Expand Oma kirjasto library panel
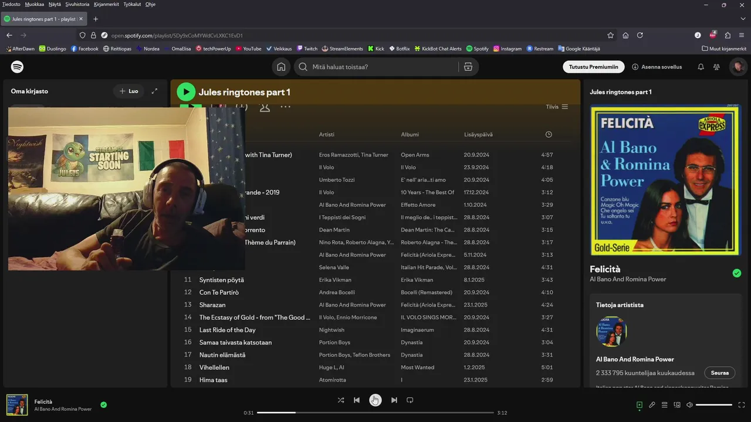This screenshot has width=751, height=422. [x=154, y=91]
